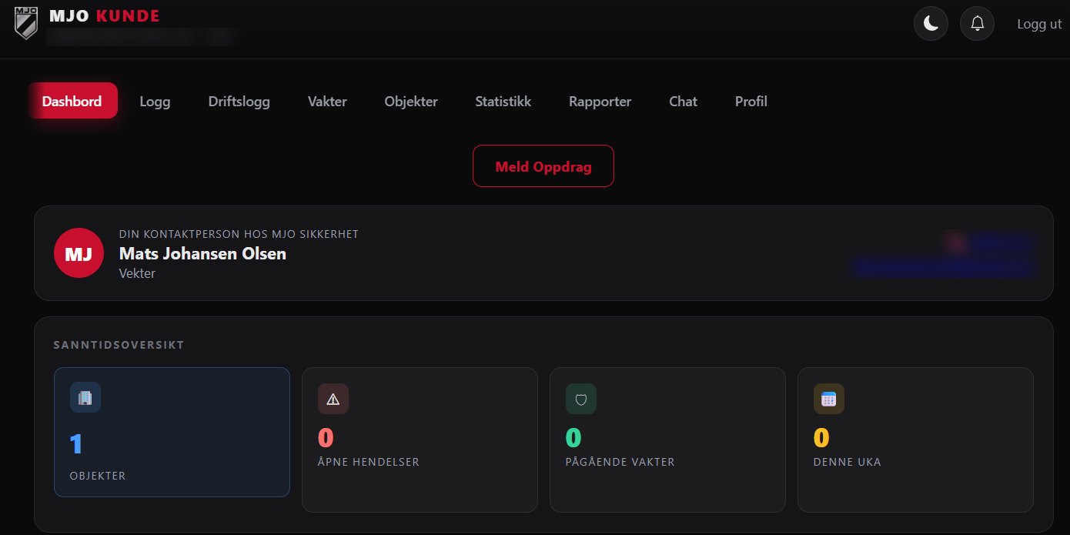1070x535 pixels.
Task: Toggle dark mode with moon icon
Action: coord(931,24)
